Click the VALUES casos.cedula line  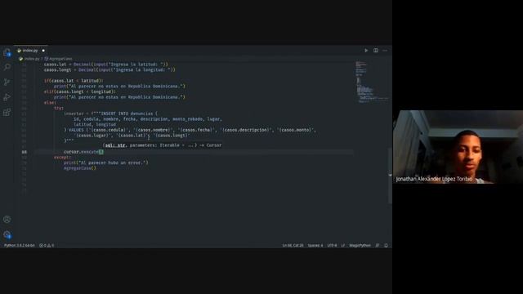190,130
